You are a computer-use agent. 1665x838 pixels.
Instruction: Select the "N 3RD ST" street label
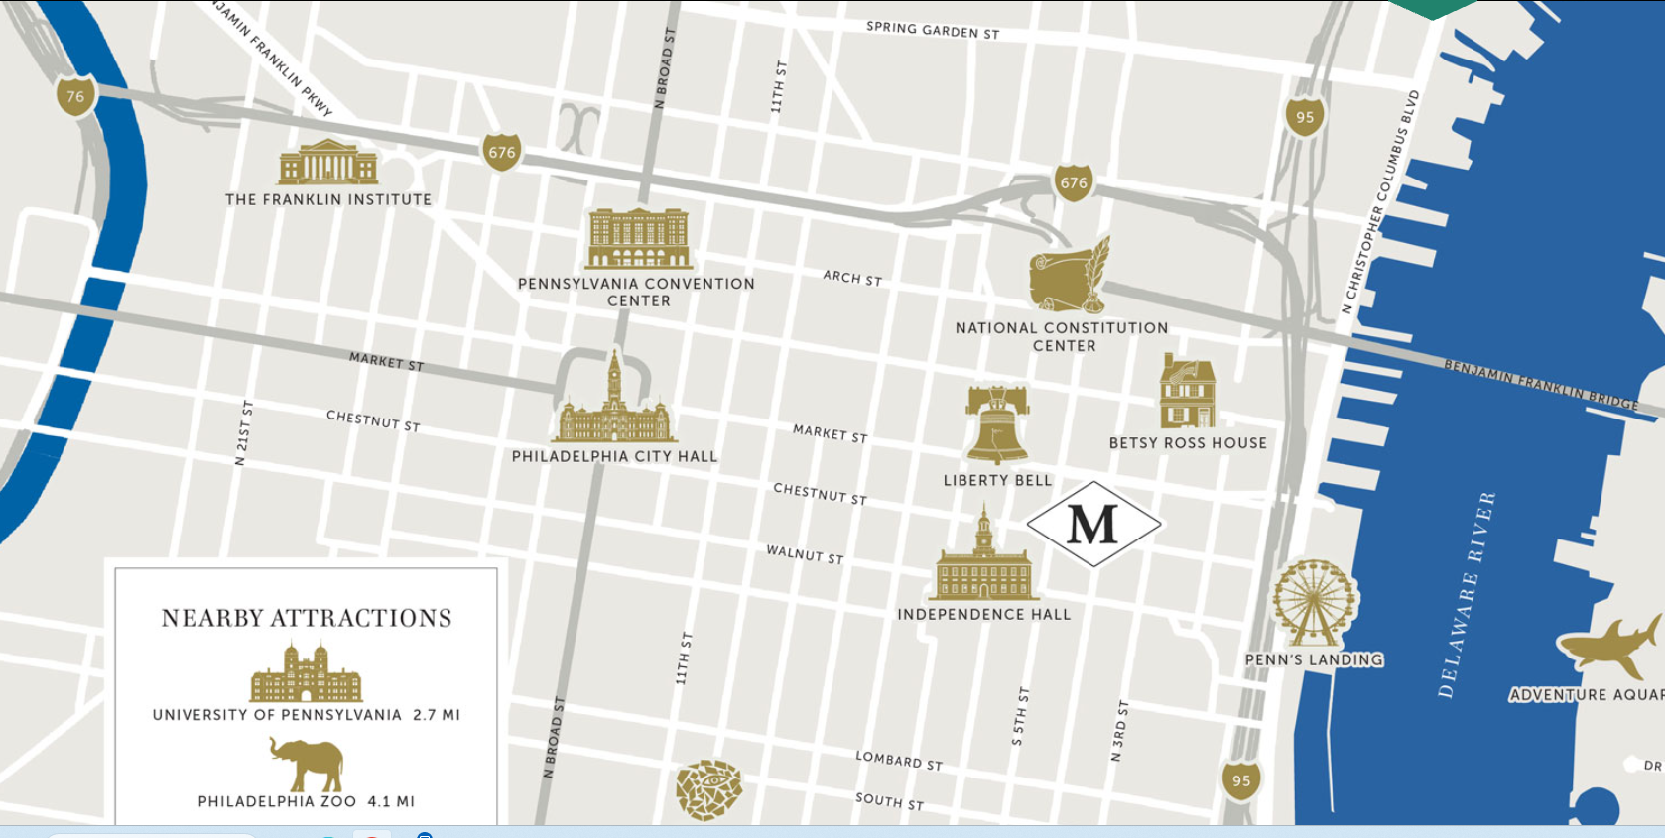(x=1119, y=731)
